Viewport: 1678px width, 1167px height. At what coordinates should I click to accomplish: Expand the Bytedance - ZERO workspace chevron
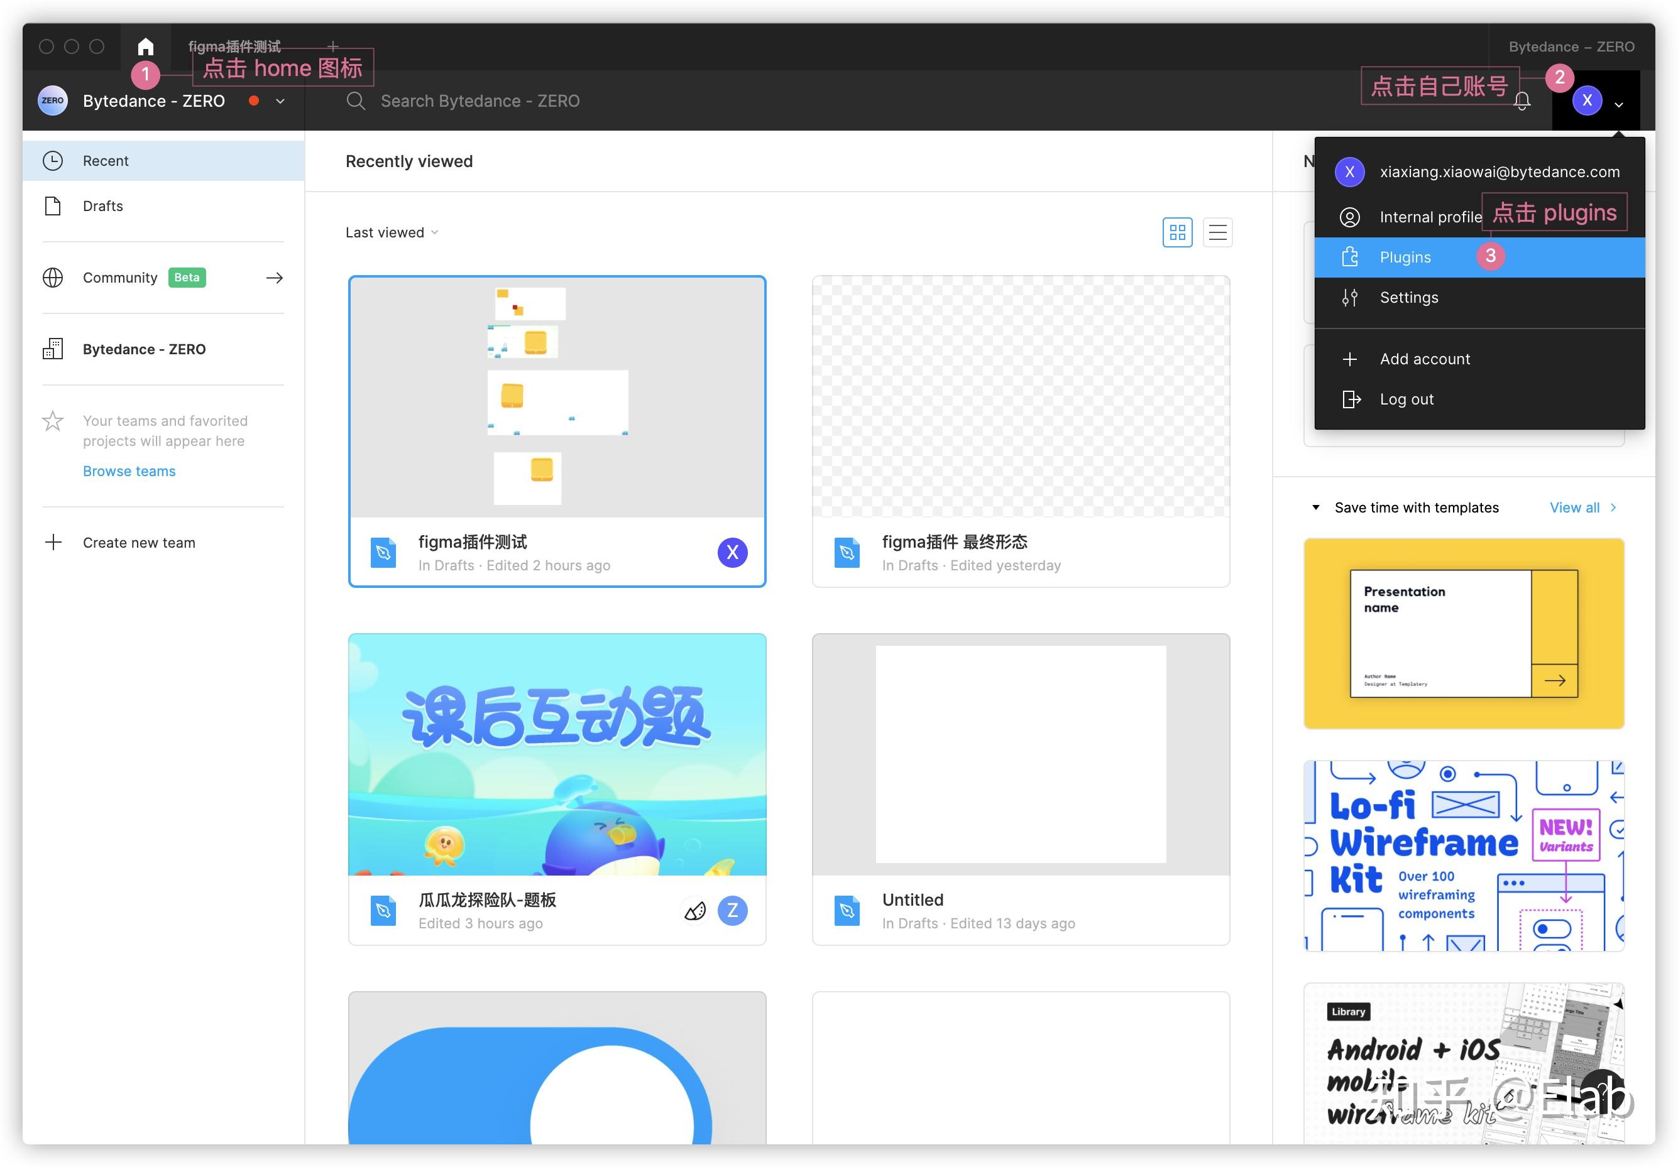pos(280,102)
